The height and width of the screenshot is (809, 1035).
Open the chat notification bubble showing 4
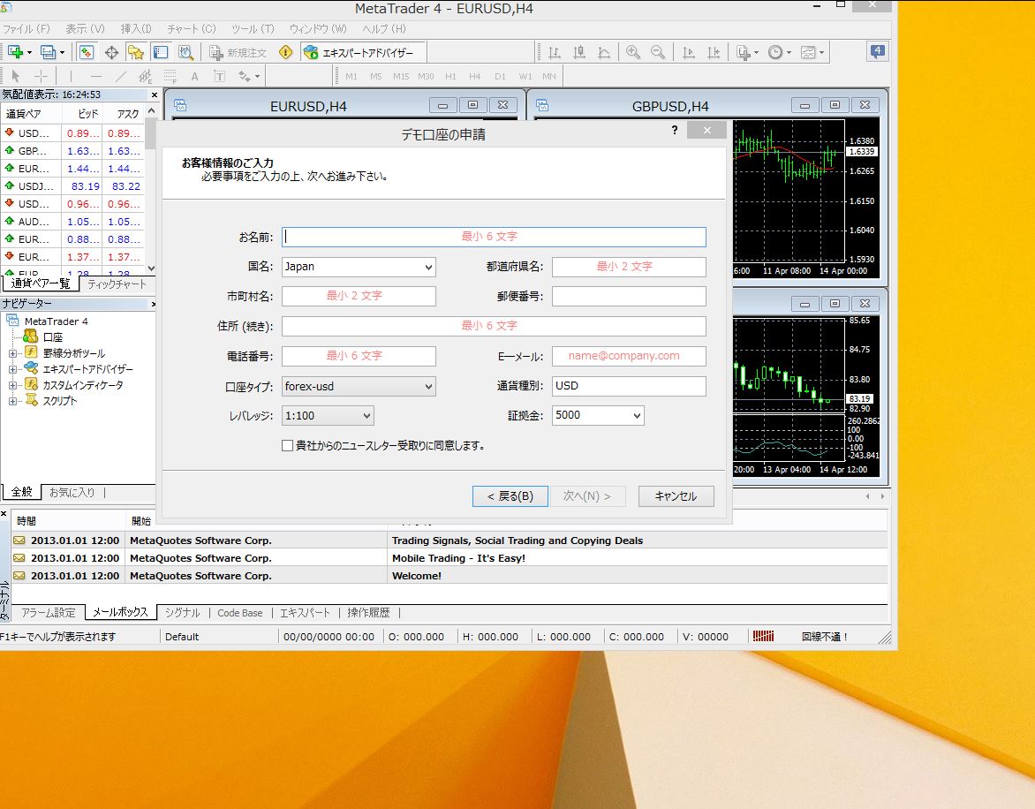pos(877,51)
